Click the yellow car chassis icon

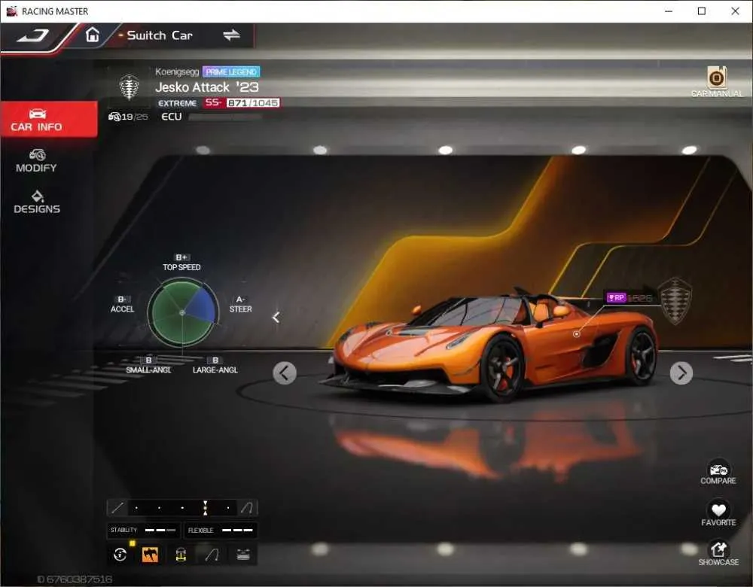(x=181, y=555)
